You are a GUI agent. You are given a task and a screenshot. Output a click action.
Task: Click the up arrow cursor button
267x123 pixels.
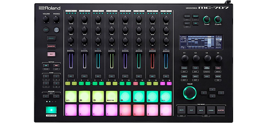click(212, 89)
